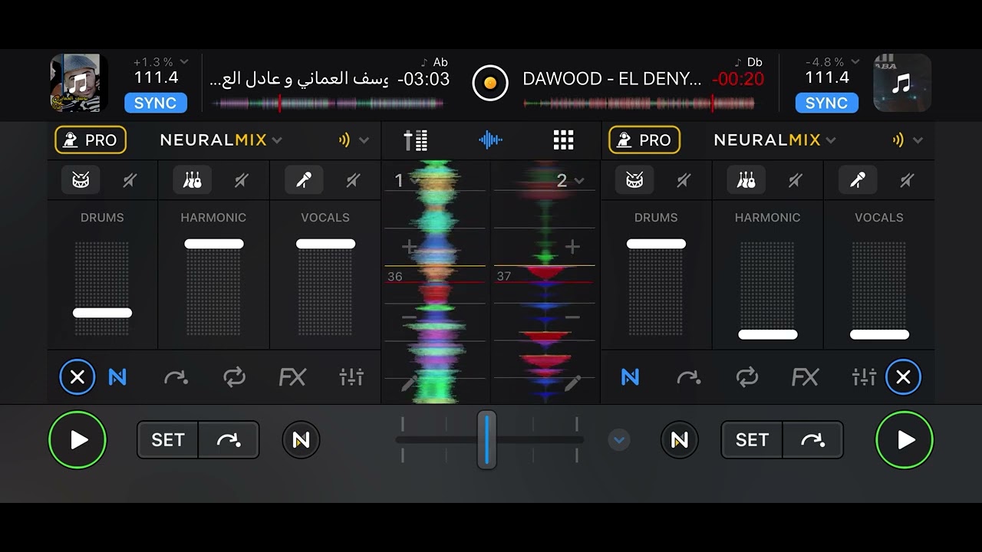The height and width of the screenshot is (552, 982).
Task: Close left deck panel with X button
Action: (77, 376)
